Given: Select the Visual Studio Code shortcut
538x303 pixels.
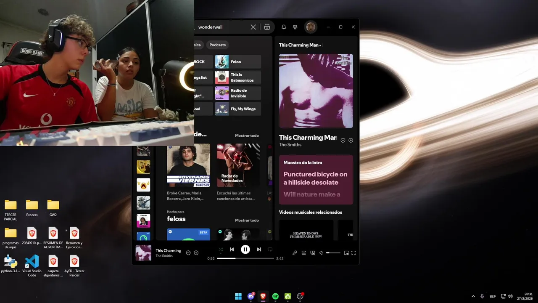Looking at the screenshot, I should 32,266.
